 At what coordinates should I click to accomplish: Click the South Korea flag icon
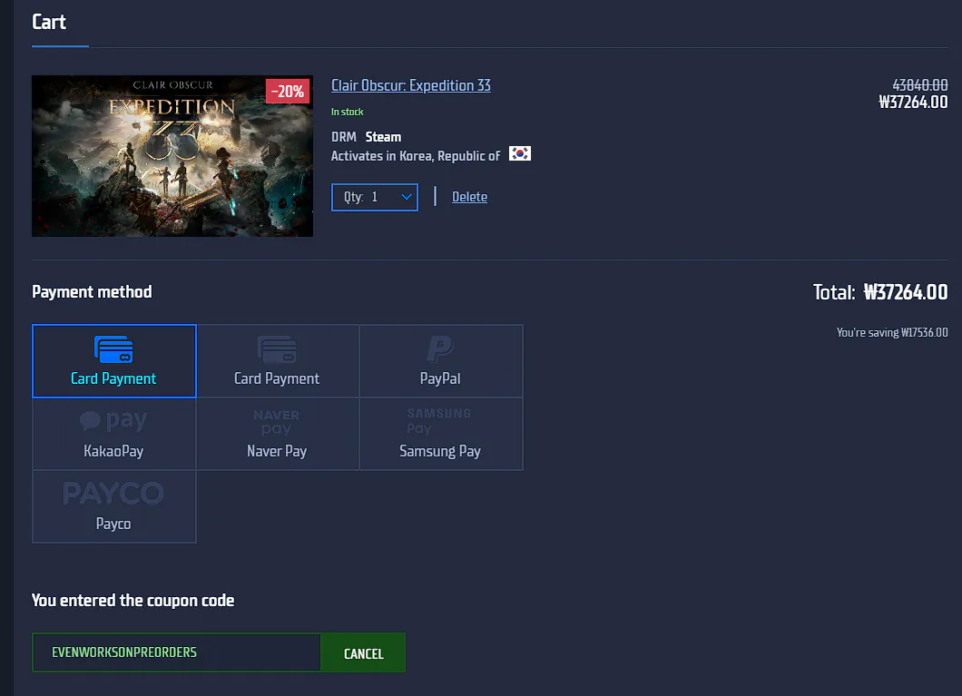tap(520, 153)
